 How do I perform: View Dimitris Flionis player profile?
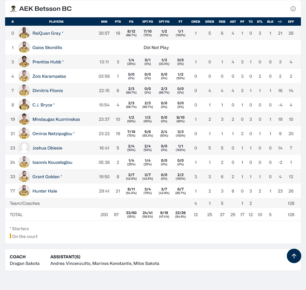48,91
